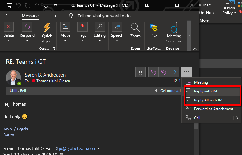This screenshot has width=242, height=155.
Task: Choose Forward as Attachment menu entry
Action: click(x=211, y=109)
